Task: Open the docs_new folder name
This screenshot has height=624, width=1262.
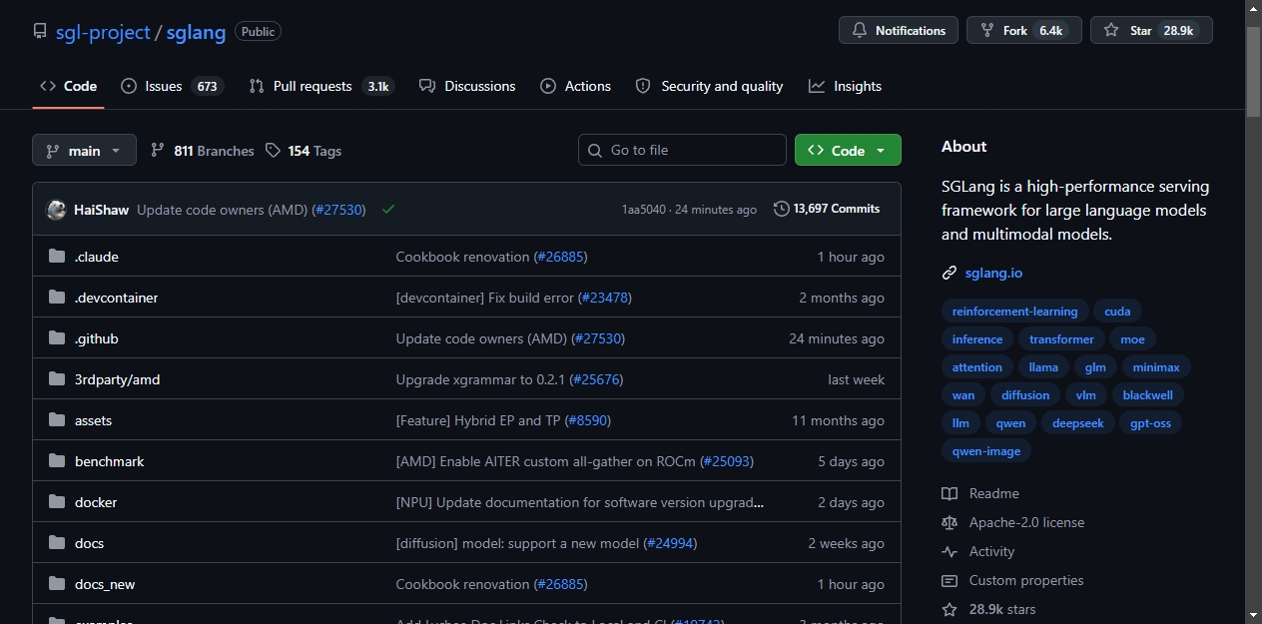Action: (x=105, y=584)
